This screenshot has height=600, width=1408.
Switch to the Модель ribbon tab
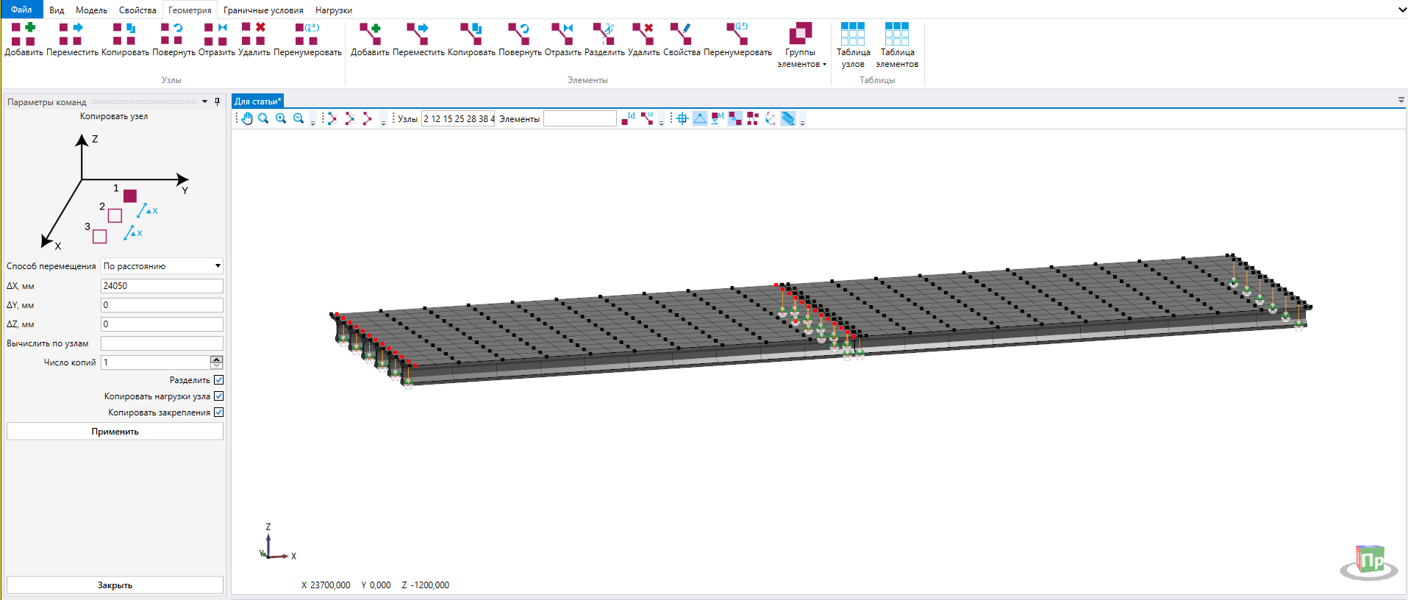[91, 10]
